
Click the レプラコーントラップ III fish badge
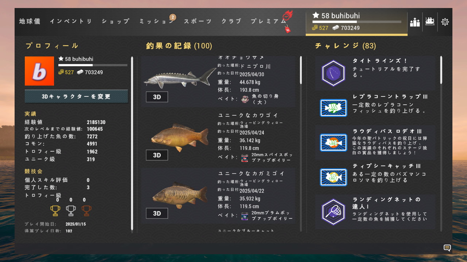[x=333, y=108]
